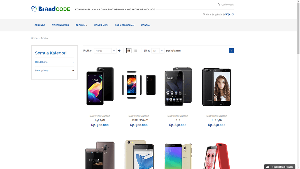Expand the Smartphone category chevron
This screenshot has width=300, height=169.
[73, 71]
